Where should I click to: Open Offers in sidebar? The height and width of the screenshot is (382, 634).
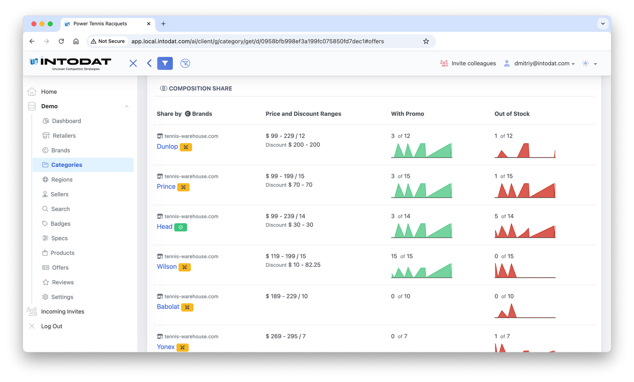pyautogui.click(x=60, y=267)
